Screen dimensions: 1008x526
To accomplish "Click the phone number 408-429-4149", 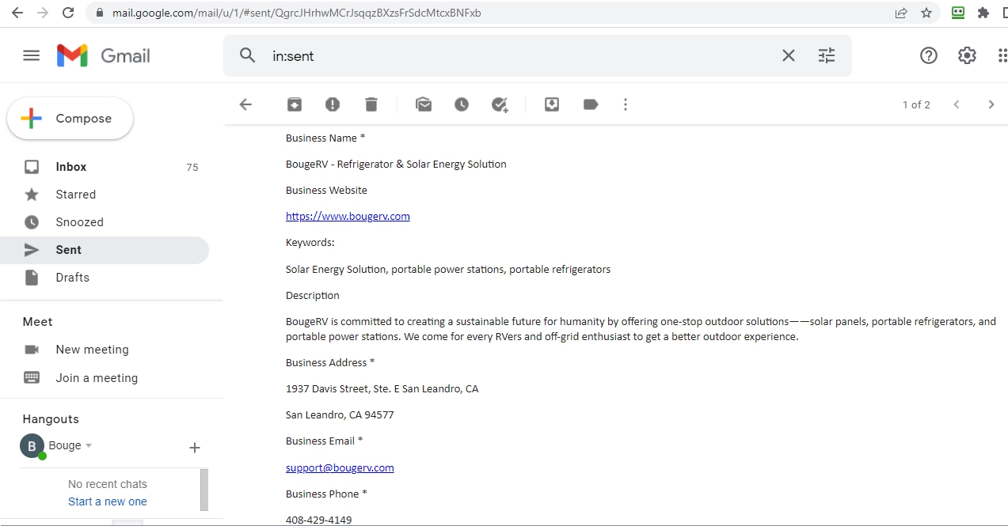I will pos(319,520).
